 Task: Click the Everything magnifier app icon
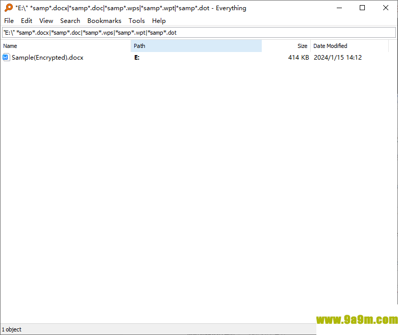click(x=9, y=8)
